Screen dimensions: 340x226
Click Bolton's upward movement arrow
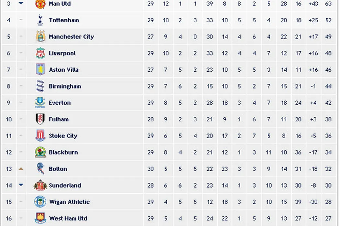pyautogui.click(x=21, y=169)
